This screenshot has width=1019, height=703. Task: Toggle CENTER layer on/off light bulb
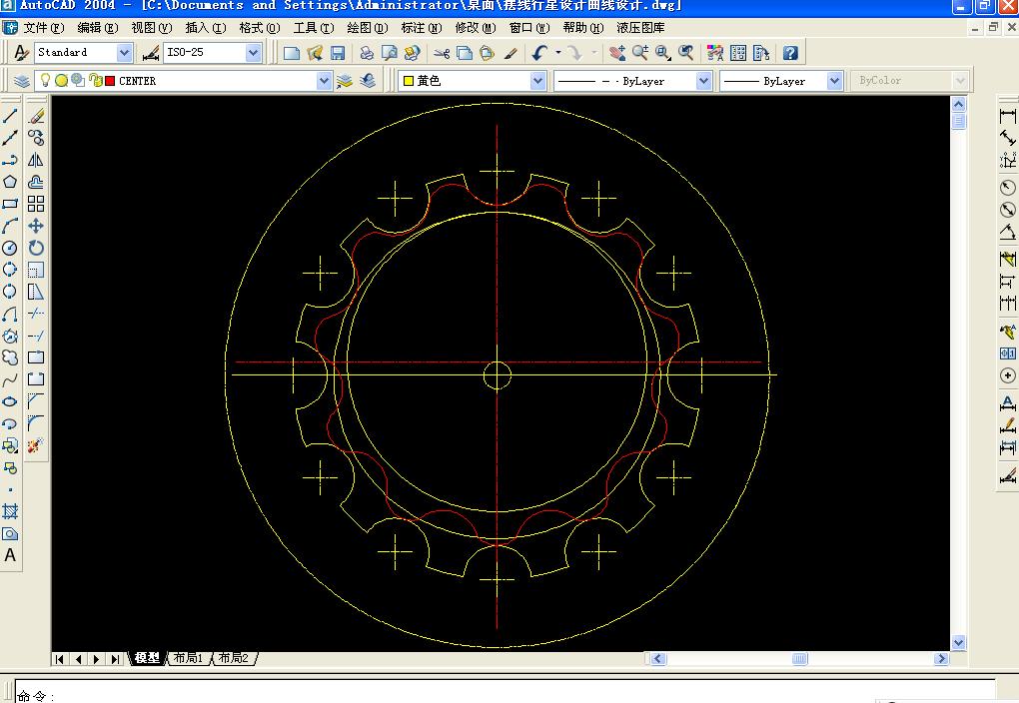[x=45, y=80]
